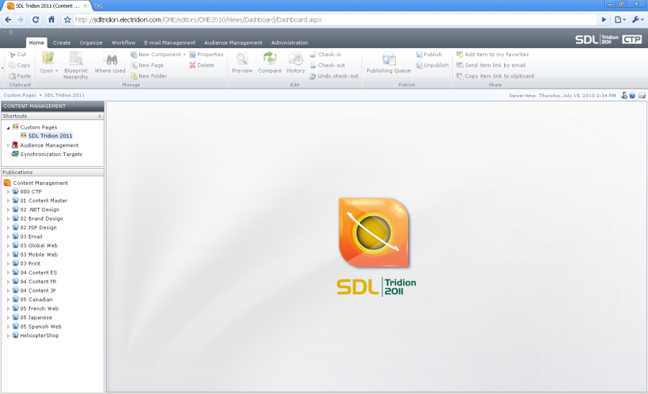Select the HelicopterShop publication

pyautogui.click(x=35, y=336)
